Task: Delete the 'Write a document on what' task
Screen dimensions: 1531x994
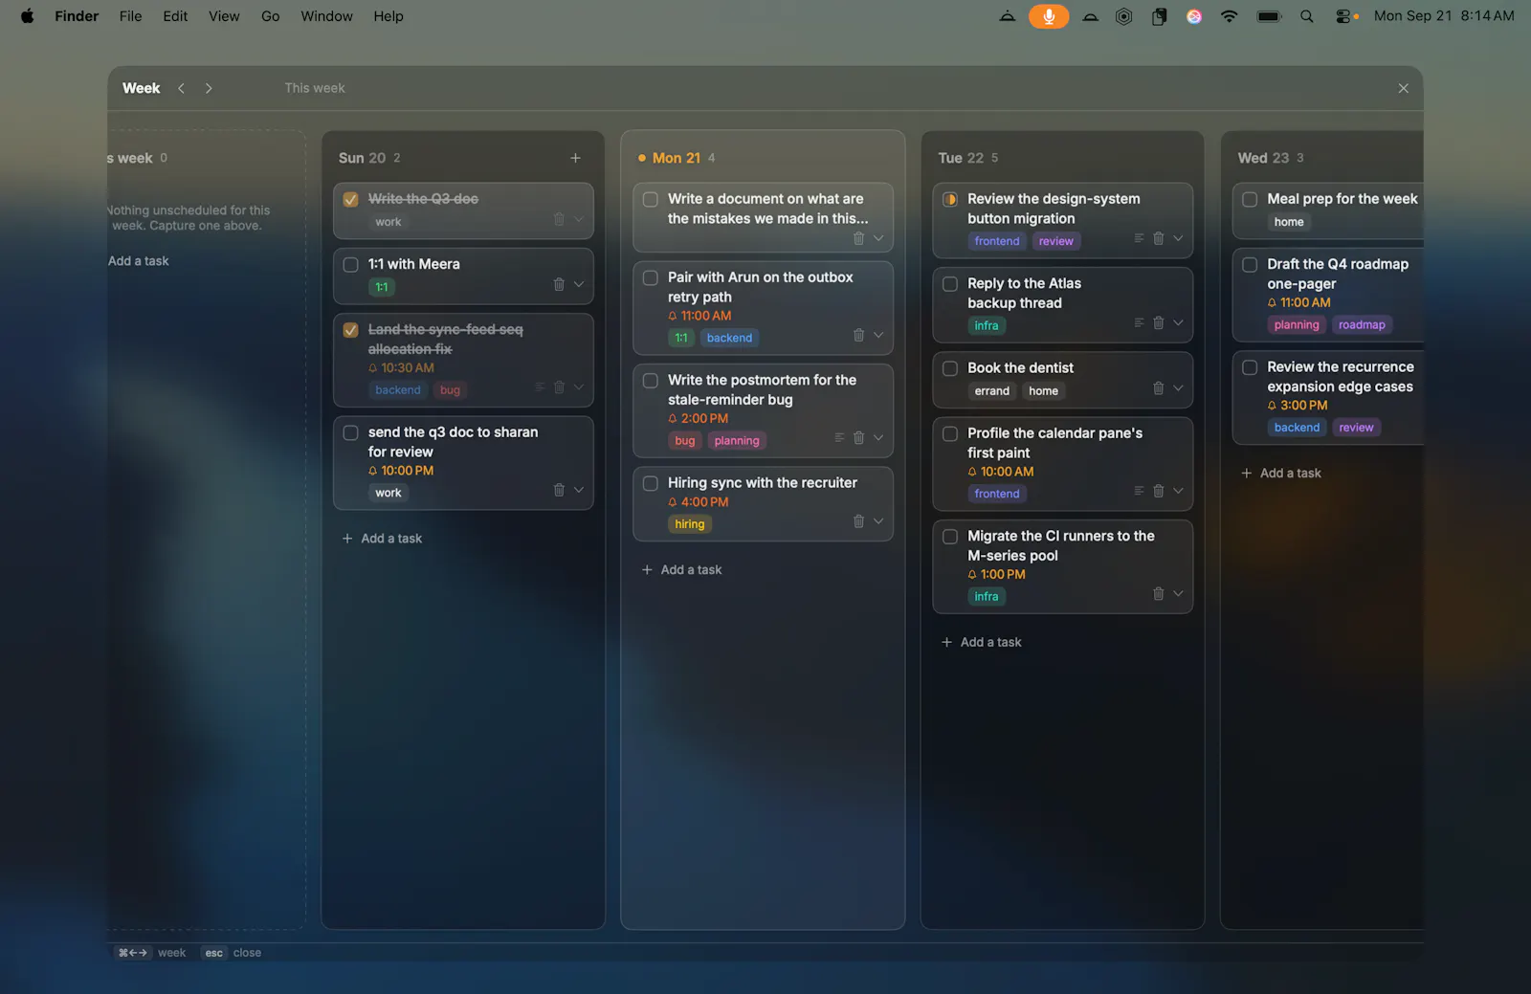Action: (x=858, y=238)
